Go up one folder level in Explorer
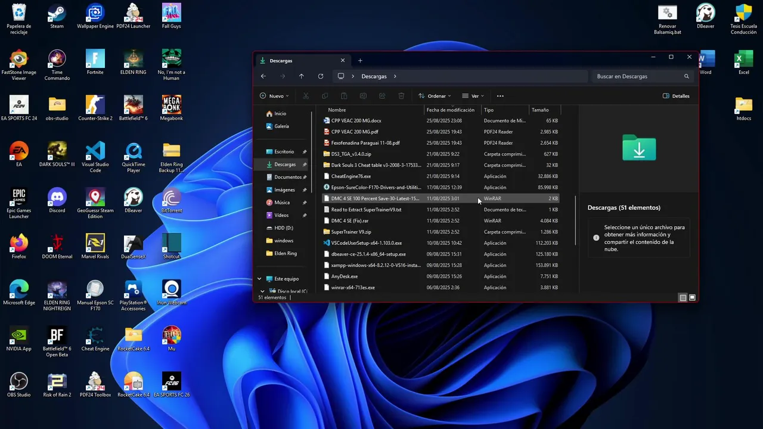This screenshot has width=763, height=429. click(x=302, y=76)
